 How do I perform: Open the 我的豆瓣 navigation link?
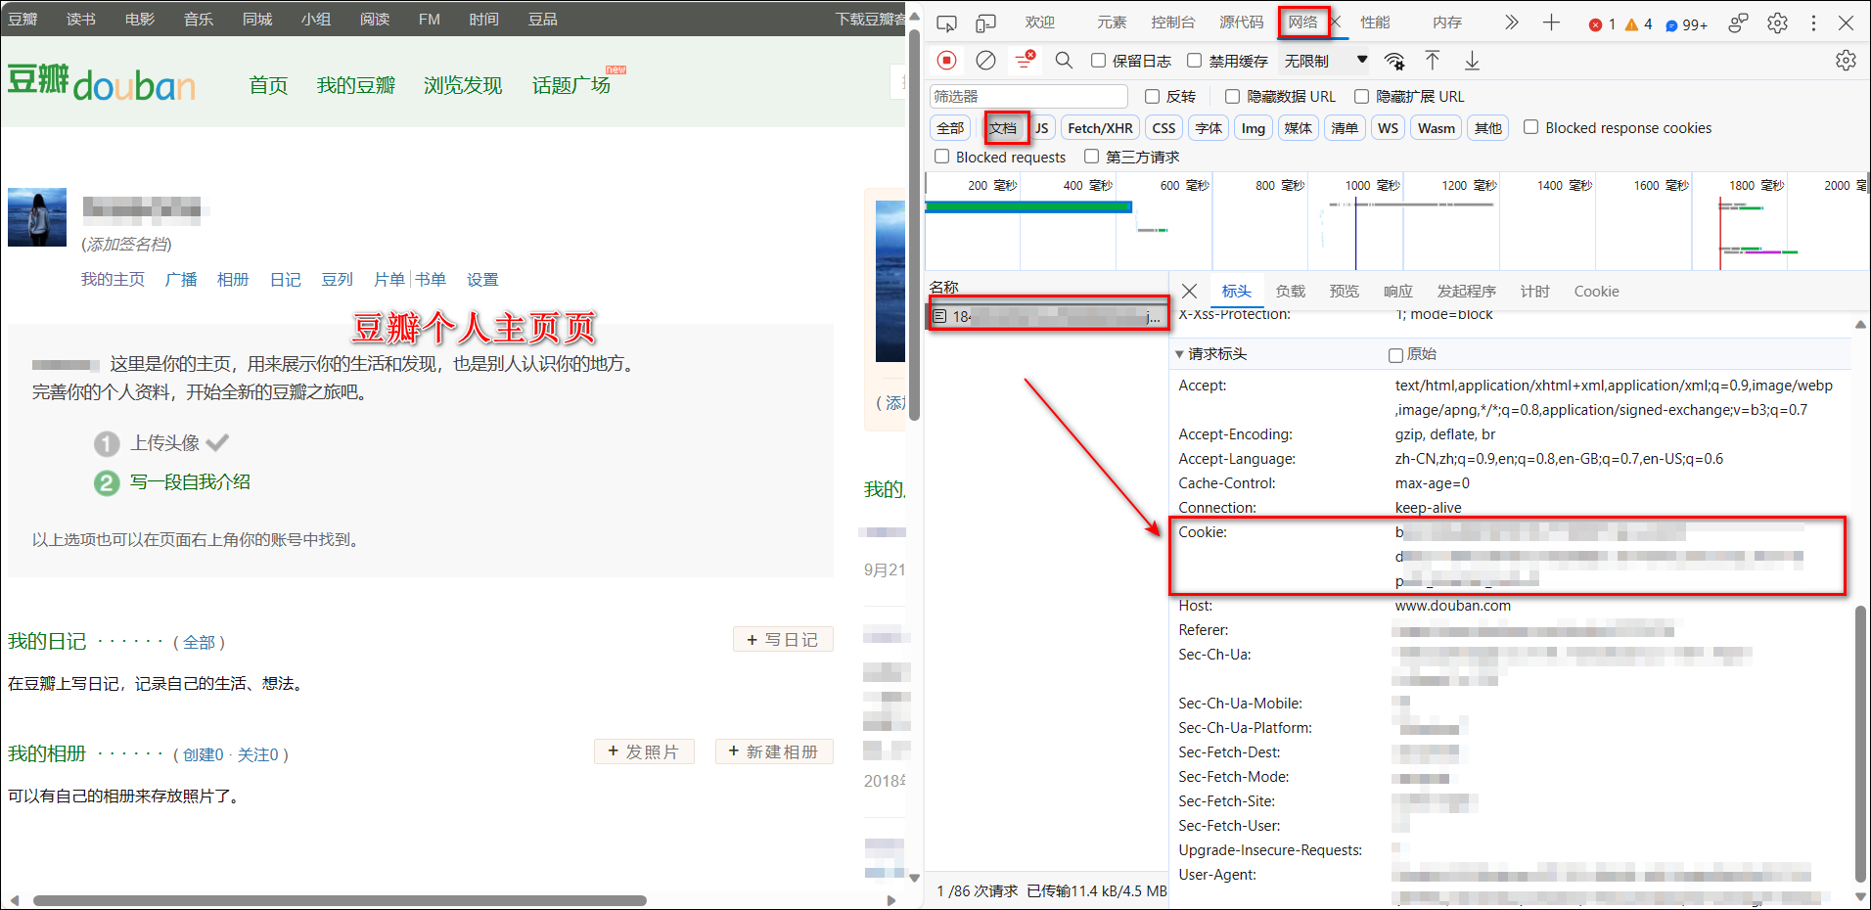coord(355,86)
